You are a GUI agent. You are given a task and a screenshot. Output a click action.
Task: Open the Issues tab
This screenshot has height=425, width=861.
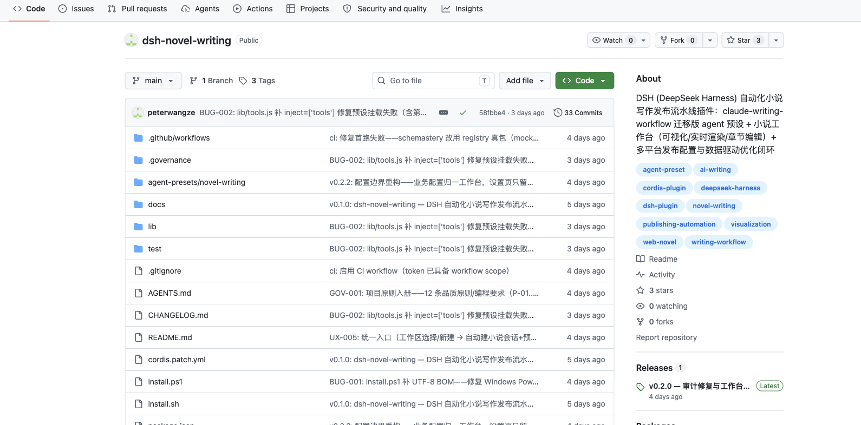(x=76, y=9)
